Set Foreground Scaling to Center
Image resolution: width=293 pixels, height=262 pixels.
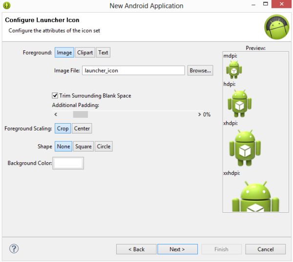(x=82, y=129)
